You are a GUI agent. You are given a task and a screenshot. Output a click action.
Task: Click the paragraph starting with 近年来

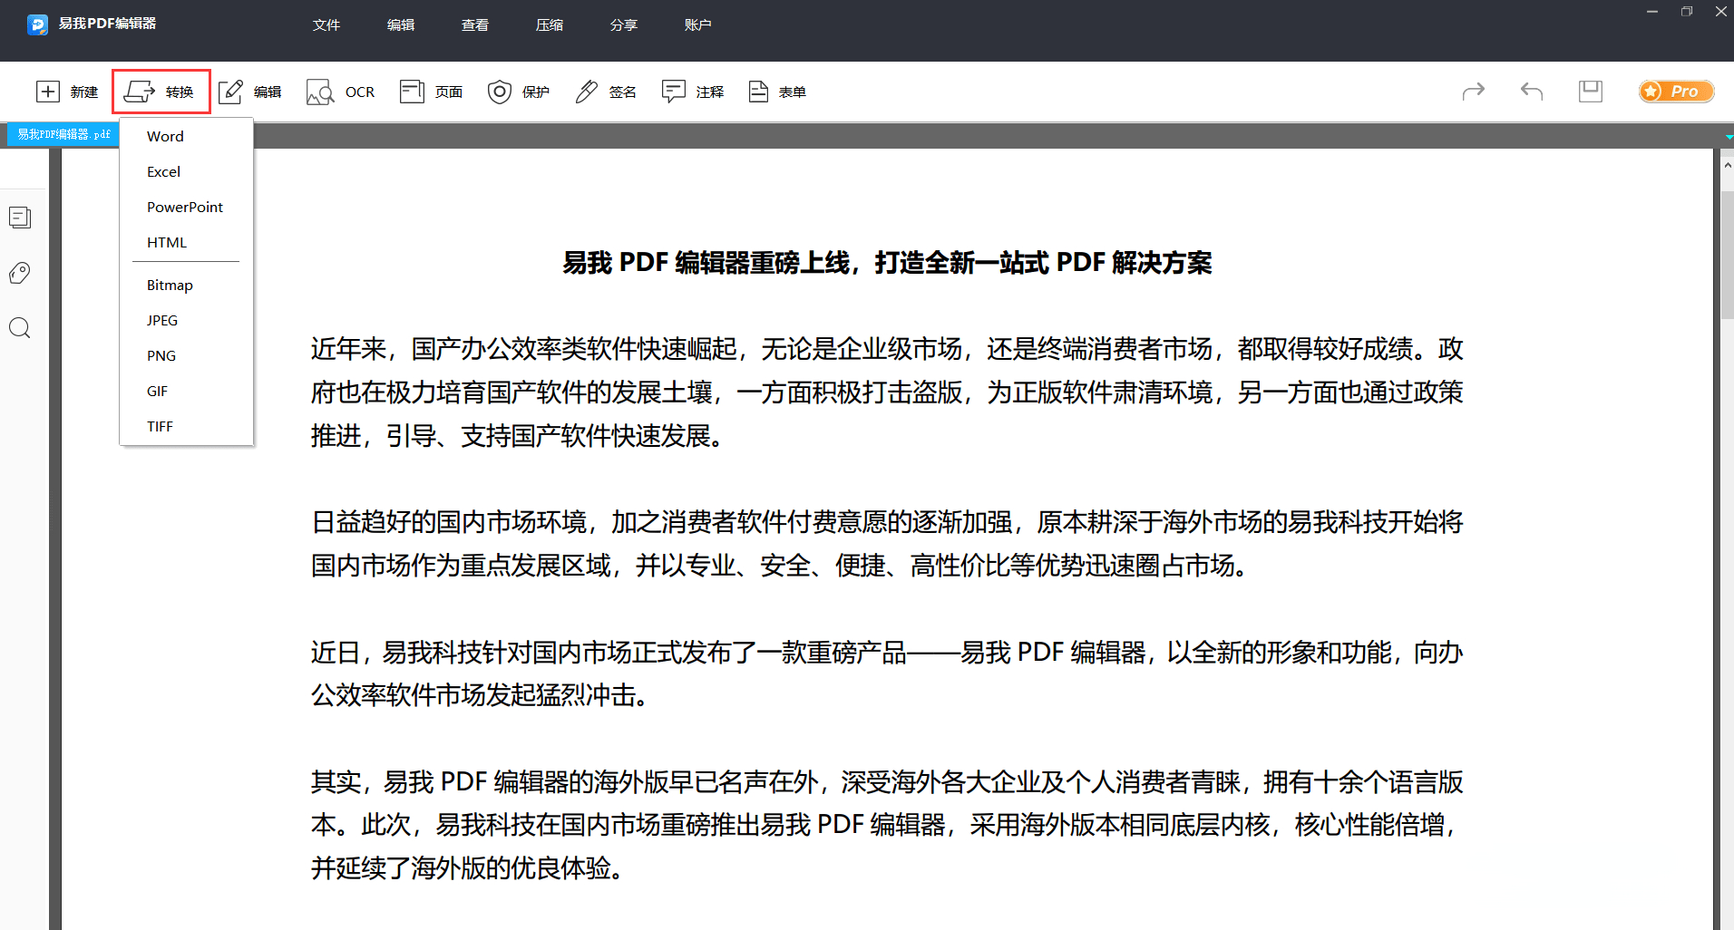point(887,392)
